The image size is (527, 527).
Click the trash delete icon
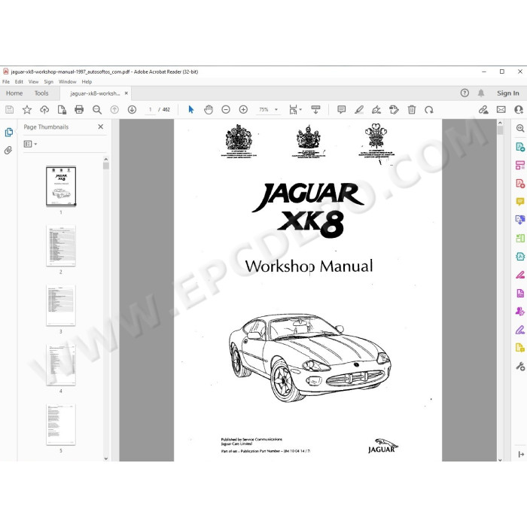pos(412,110)
